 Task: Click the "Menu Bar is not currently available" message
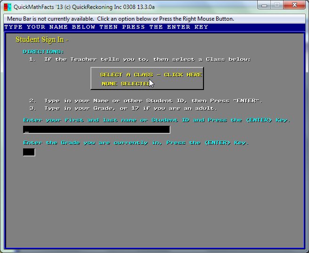tap(120, 19)
